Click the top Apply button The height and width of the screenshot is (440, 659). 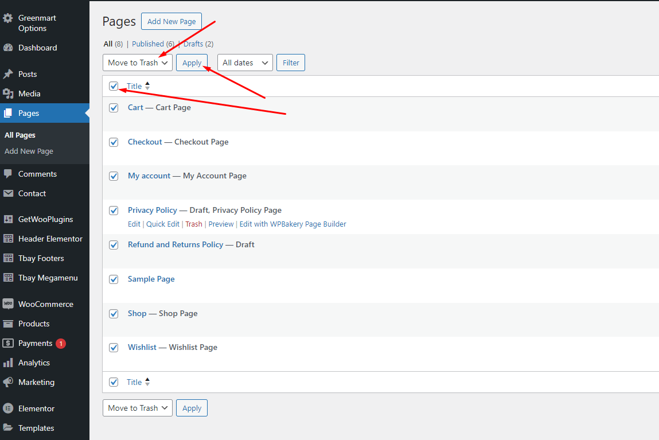[x=192, y=63]
